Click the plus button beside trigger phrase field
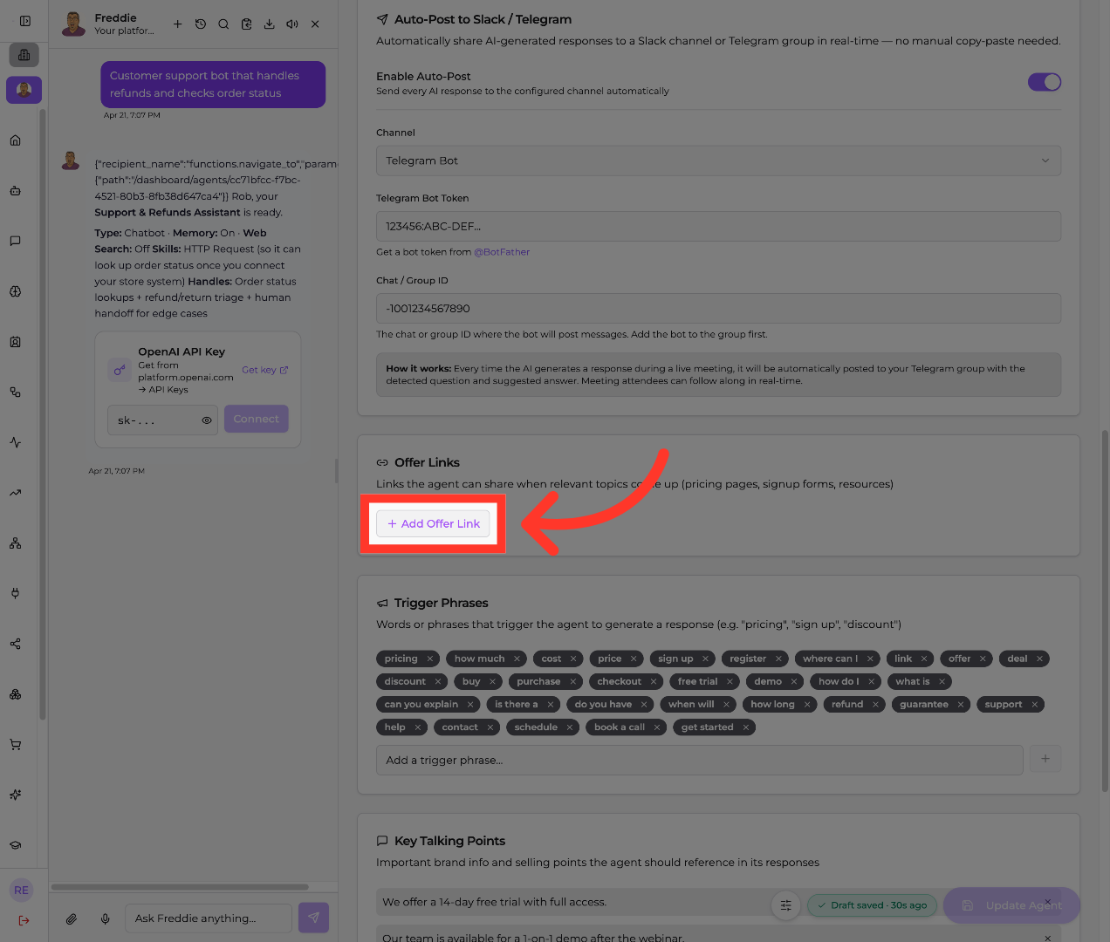The width and height of the screenshot is (1110, 942). [x=1045, y=759]
